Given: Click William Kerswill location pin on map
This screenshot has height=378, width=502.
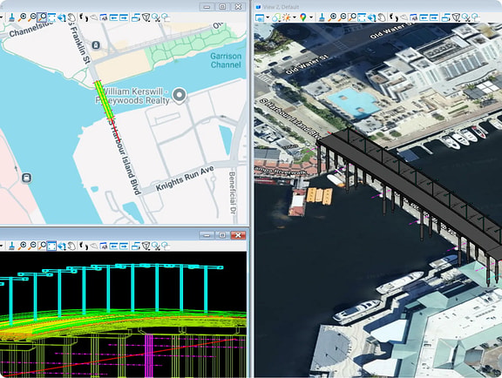Looking at the screenshot, I should 180,96.
